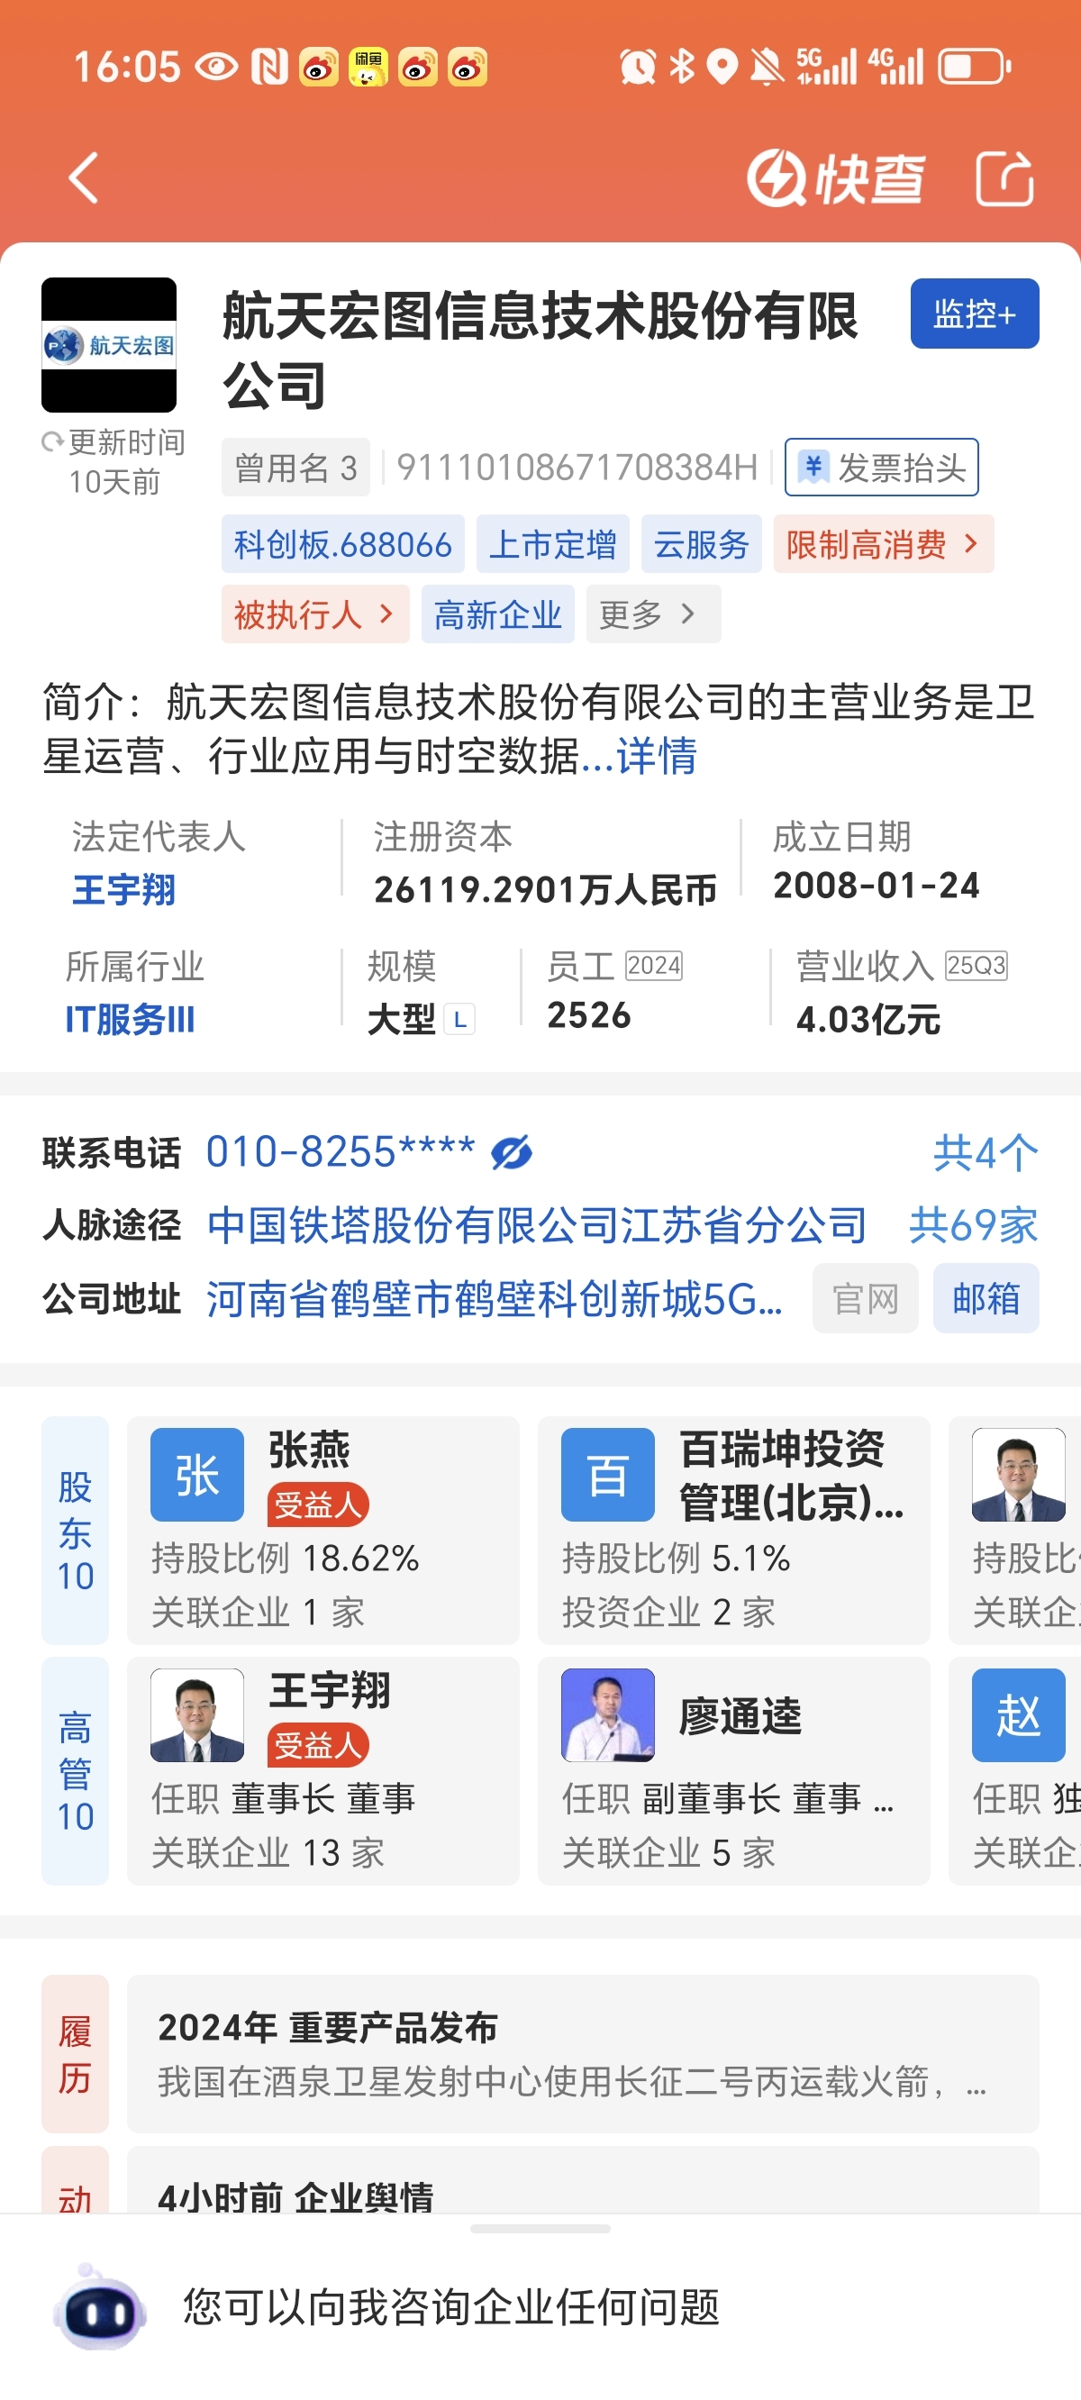Tap the NFC status icon

(269, 67)
